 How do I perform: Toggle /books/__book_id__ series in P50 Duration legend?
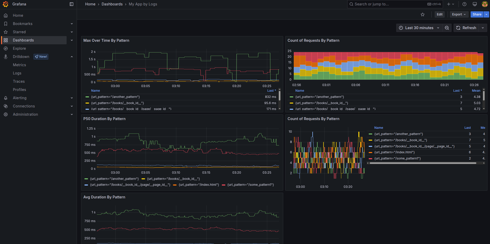173,179
